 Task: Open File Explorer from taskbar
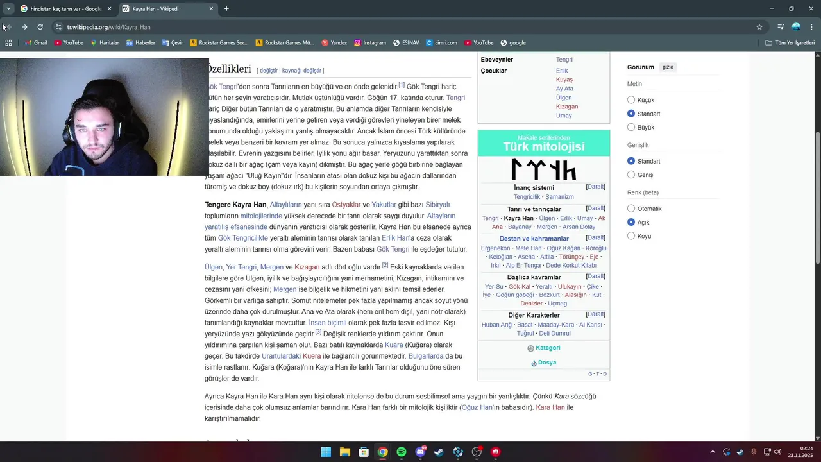(344, 452)
